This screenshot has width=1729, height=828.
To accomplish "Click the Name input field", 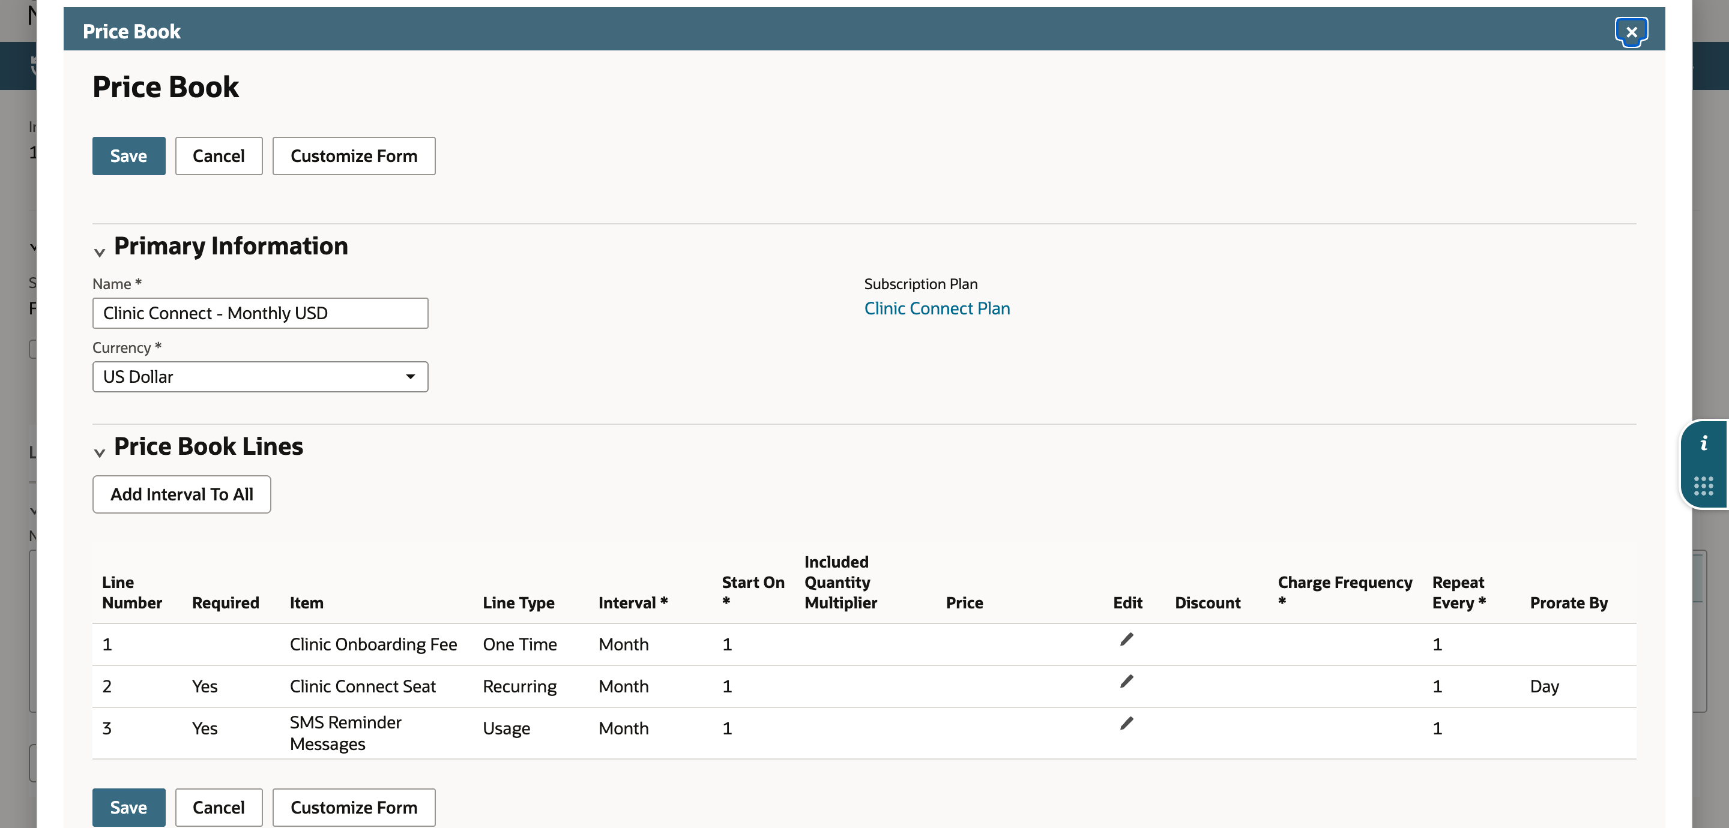I will pos(261,313).
